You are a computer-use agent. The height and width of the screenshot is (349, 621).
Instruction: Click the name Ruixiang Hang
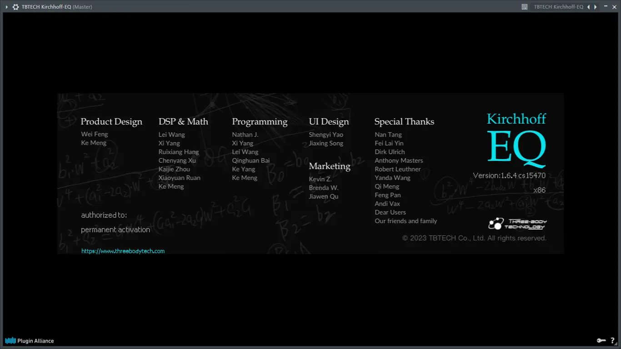point(179,152)
